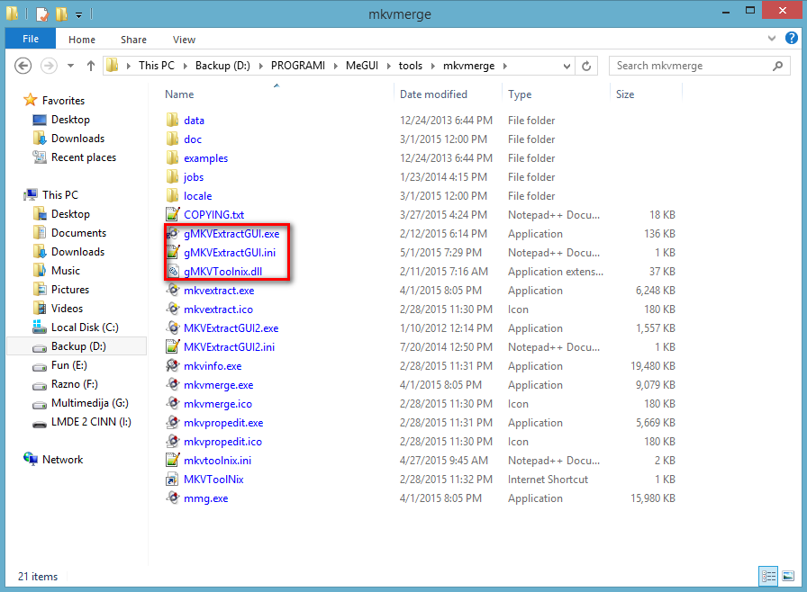Sort by Date modified column

pos(433,94)
